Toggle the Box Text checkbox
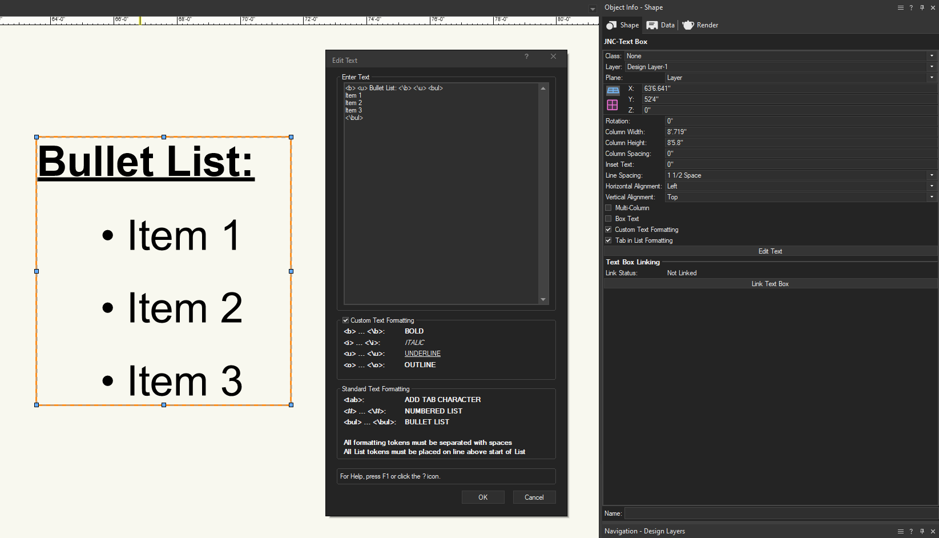Screen dimensions: 939x538 [608, 219]
